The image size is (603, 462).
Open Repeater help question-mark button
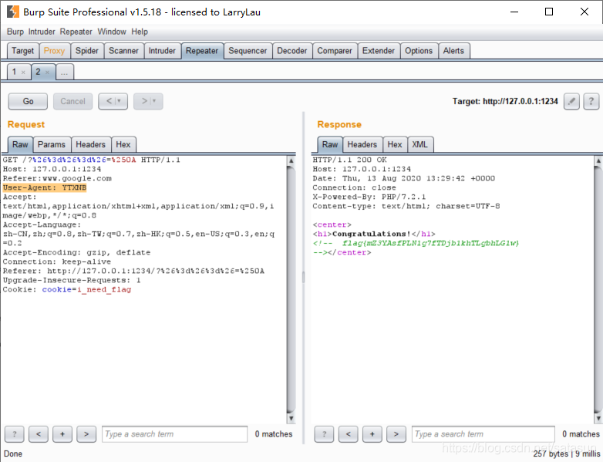pos(591,102)
